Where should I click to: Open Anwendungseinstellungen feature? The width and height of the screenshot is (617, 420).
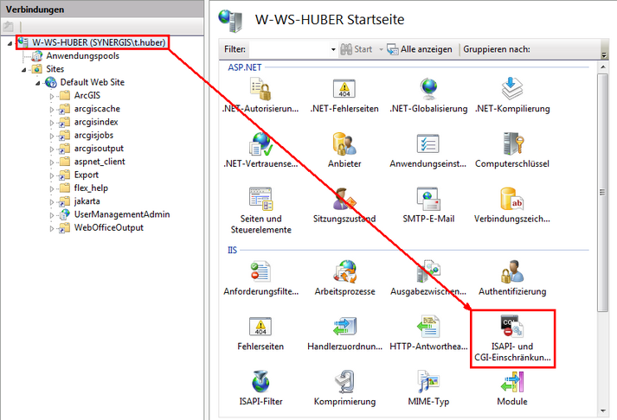(428, 150)
